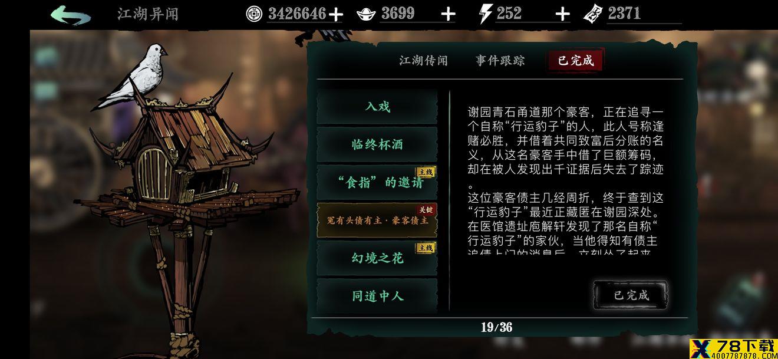
Task: Tap the ticket voucher icon
Action: click(x=593, y=14)
